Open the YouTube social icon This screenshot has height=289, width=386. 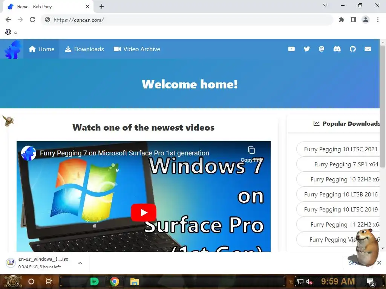(x=291, y=49)
